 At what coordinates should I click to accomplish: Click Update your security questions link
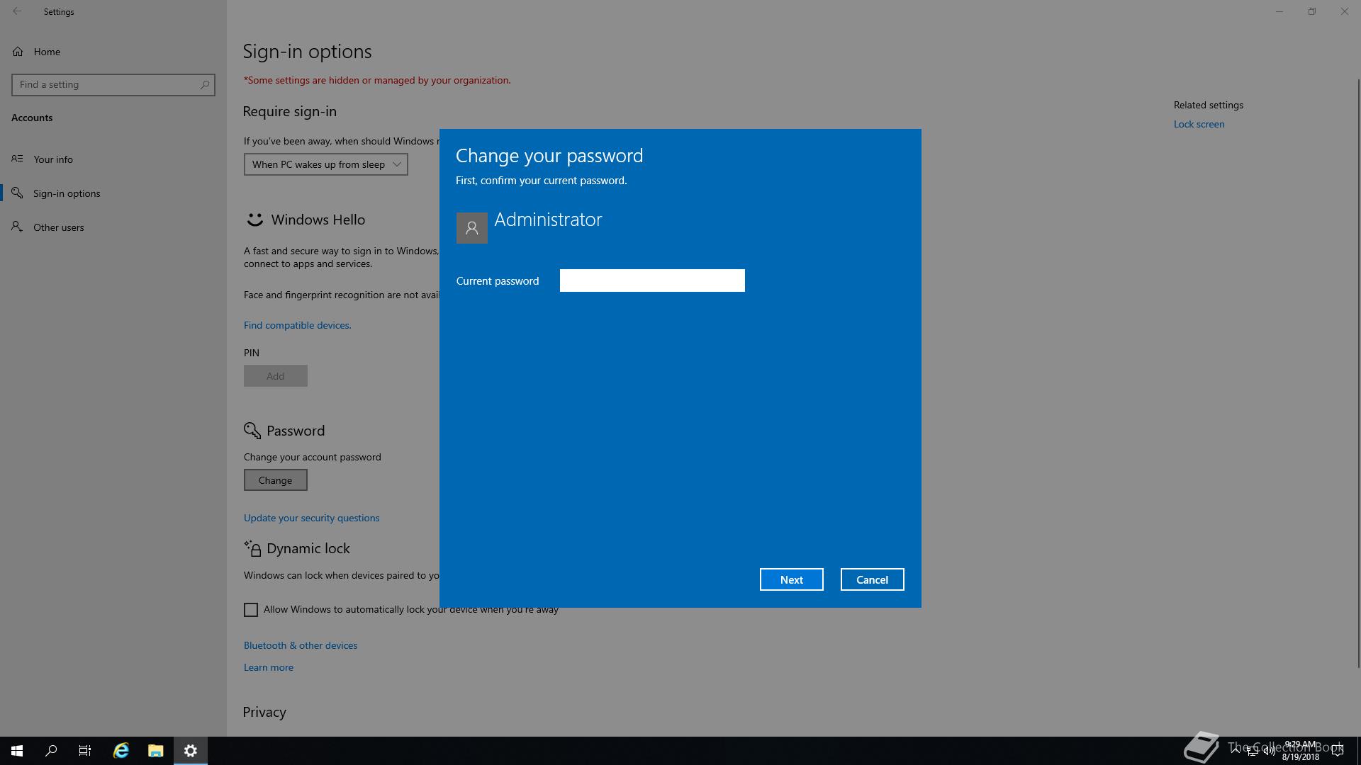point(311,518)
